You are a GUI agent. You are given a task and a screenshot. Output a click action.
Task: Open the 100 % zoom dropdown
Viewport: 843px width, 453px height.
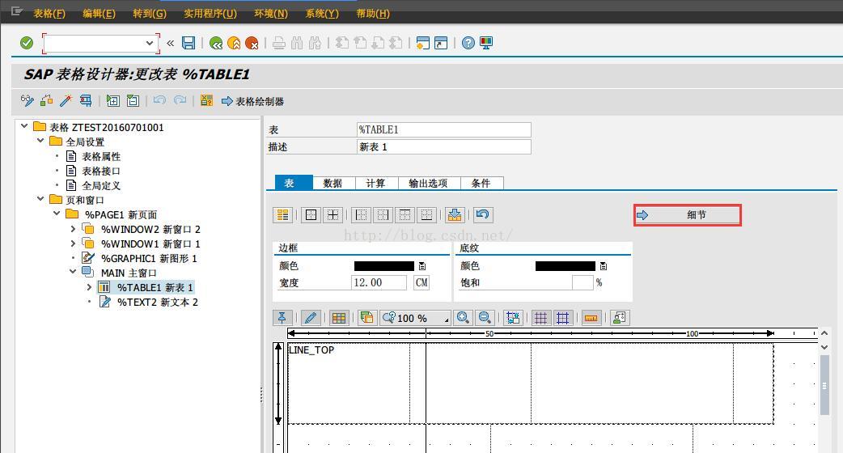point(447,320)
